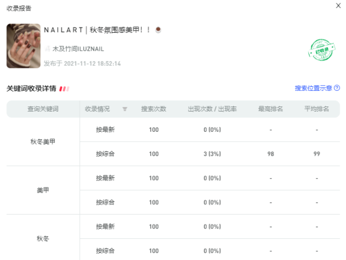Viewport: 346px width, 260px height.
Task: Select the 美甲 keyword cell
Action: [43, 190]
